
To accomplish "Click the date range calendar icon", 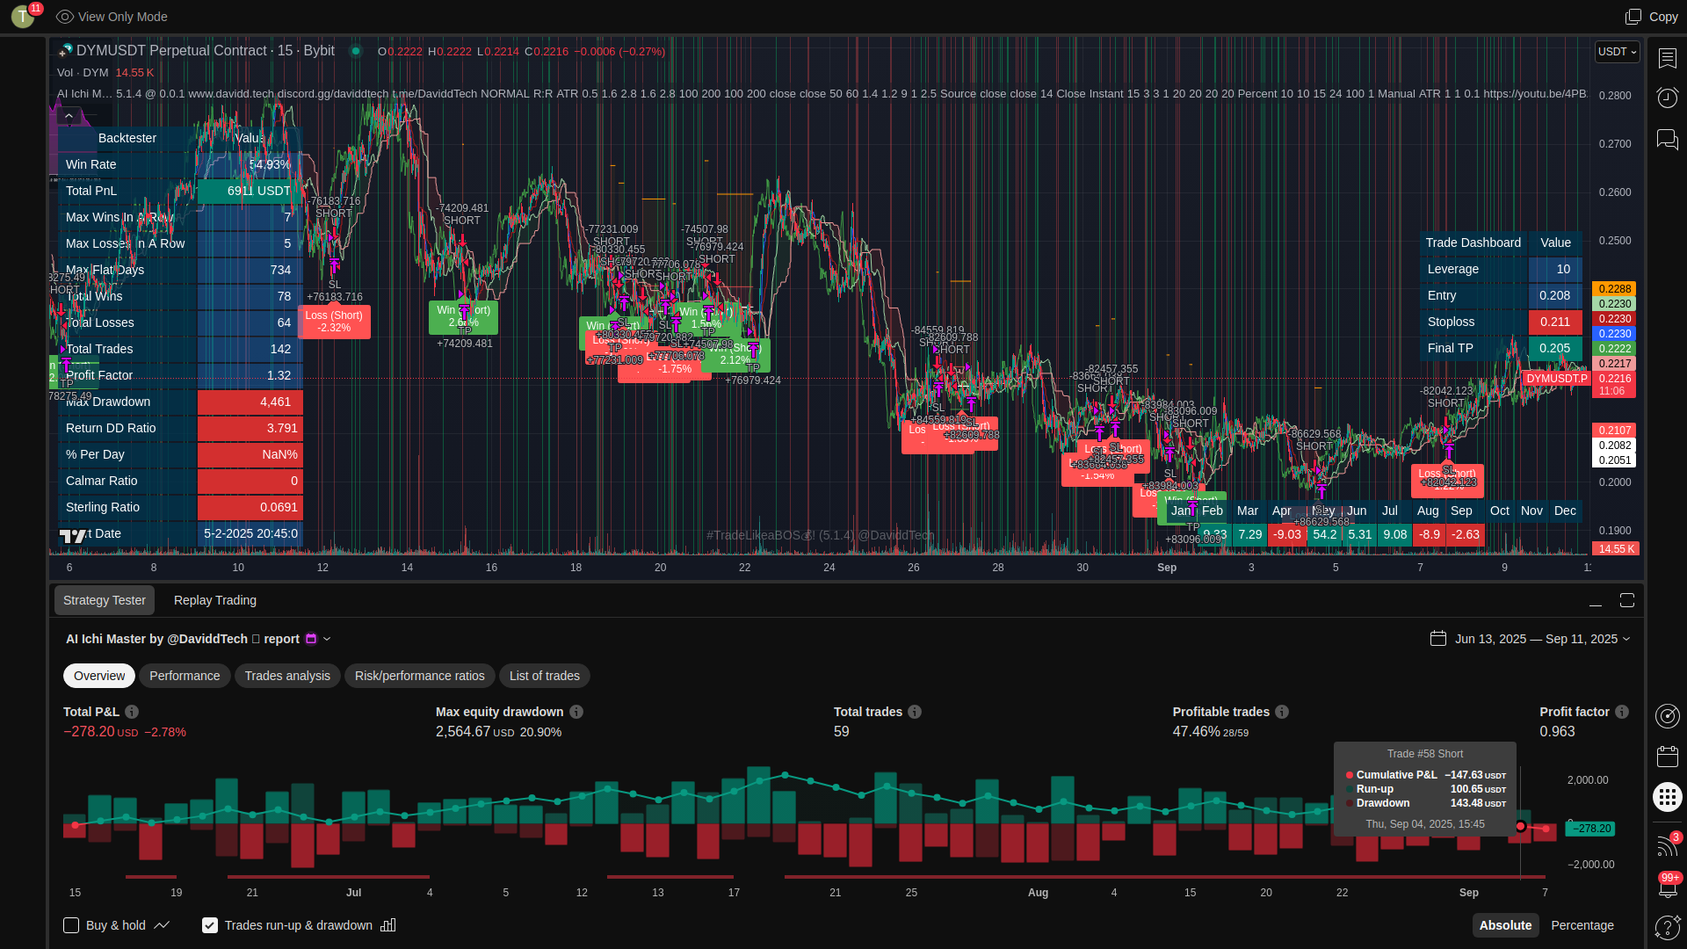I will point(1438,638).
